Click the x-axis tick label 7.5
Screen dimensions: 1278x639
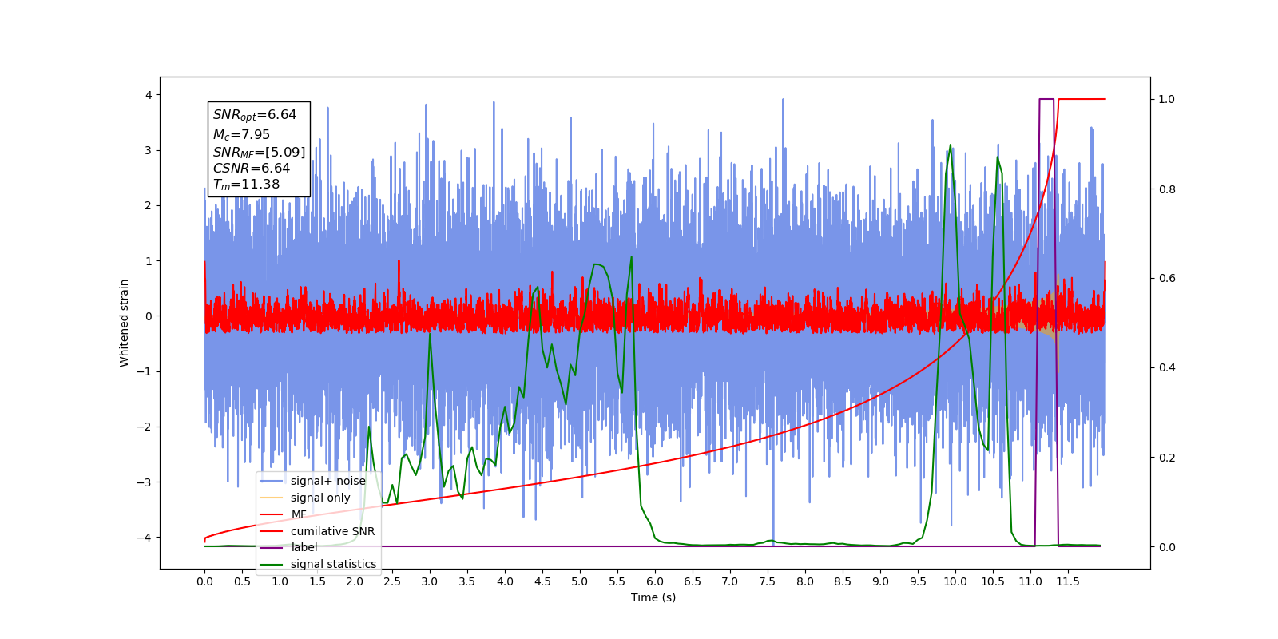(768, 581)
